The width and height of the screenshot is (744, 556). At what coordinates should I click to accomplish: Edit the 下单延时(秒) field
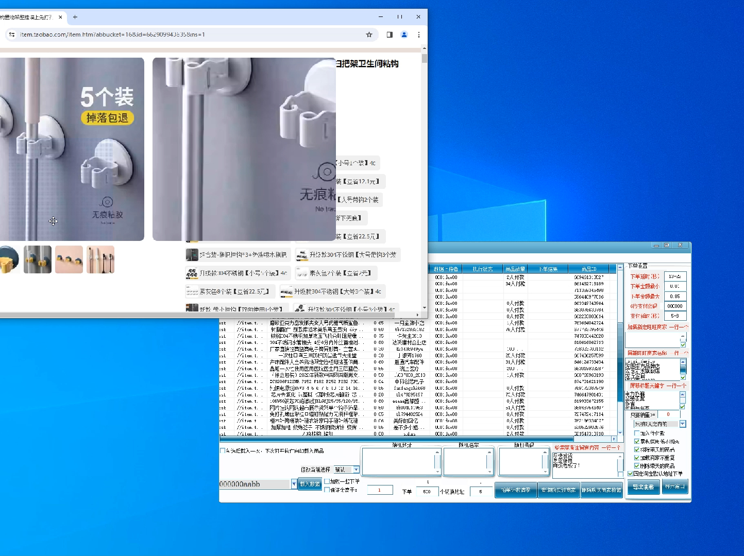click(675, 276)
